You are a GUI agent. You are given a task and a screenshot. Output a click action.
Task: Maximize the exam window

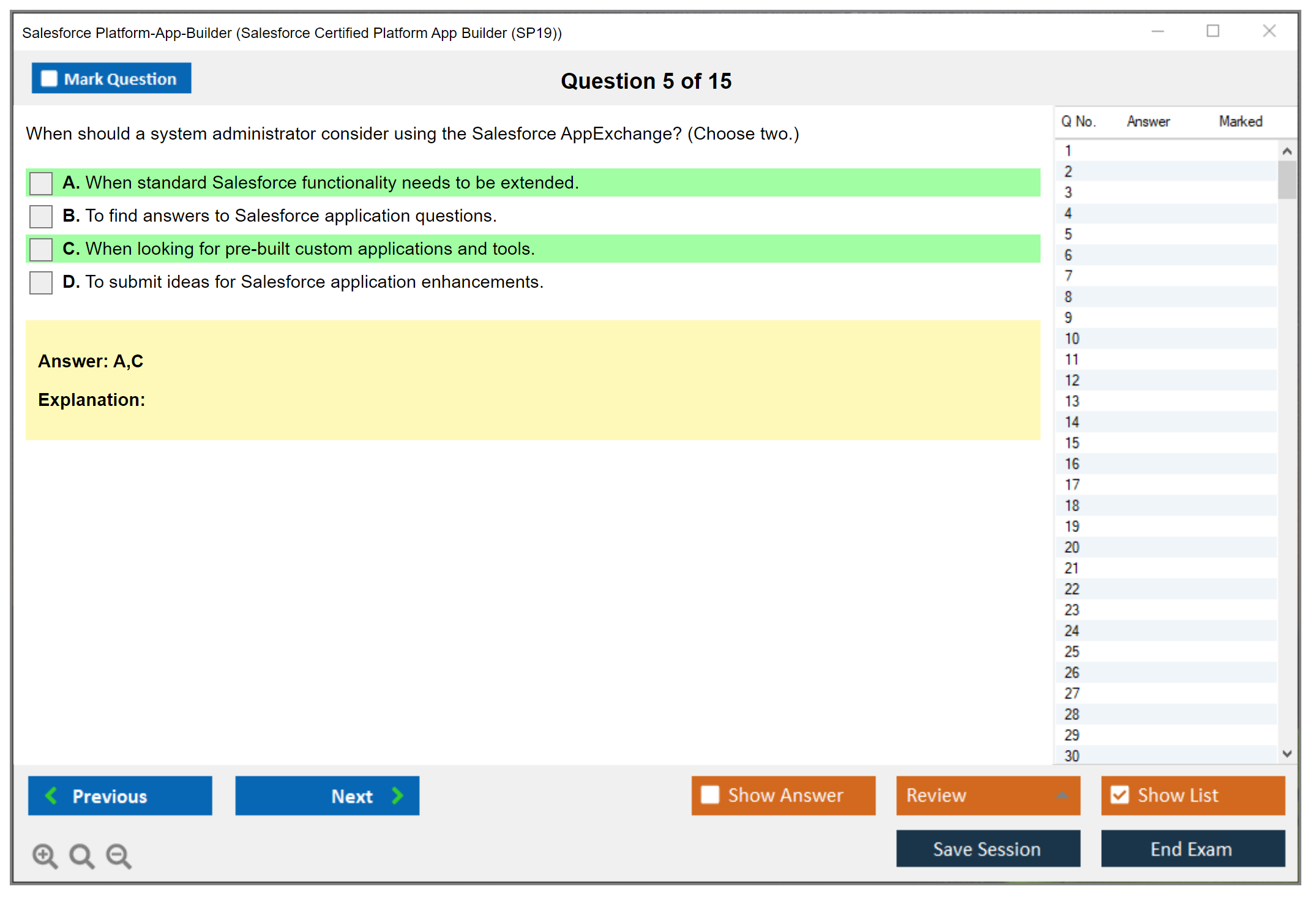[x=1213, y=31]
